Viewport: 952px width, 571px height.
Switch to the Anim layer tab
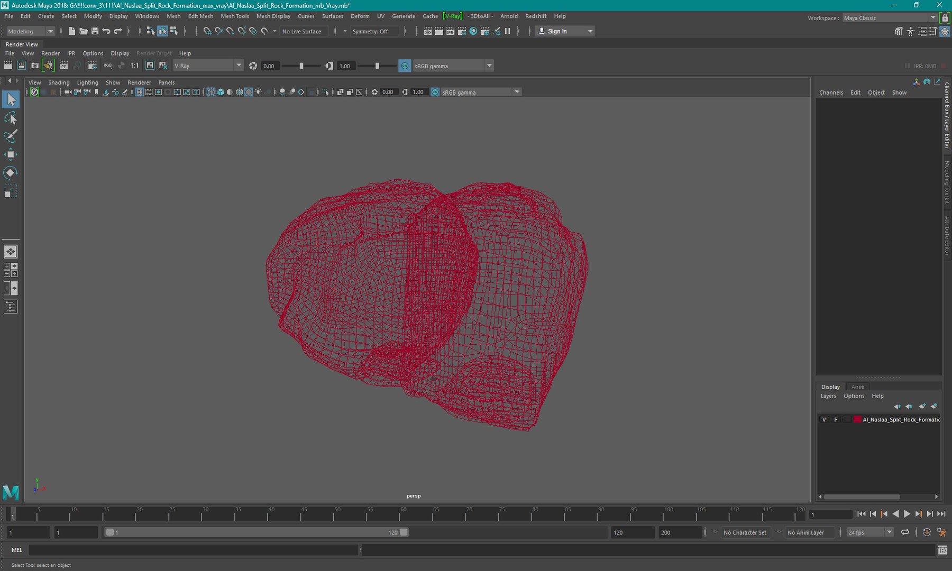coord(857,387)
